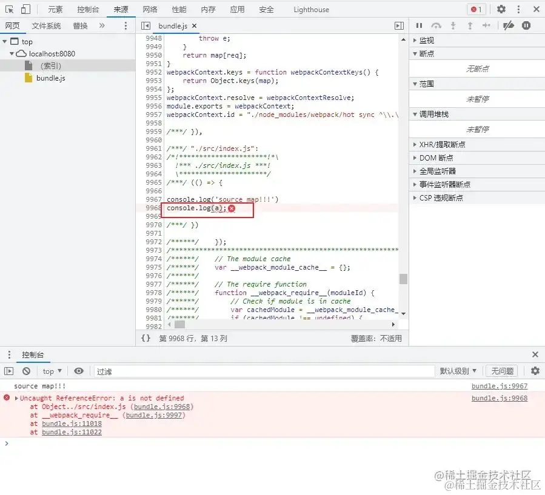
Task: Switch to the 网络 (Network) tab
Action: coord(149,9)
